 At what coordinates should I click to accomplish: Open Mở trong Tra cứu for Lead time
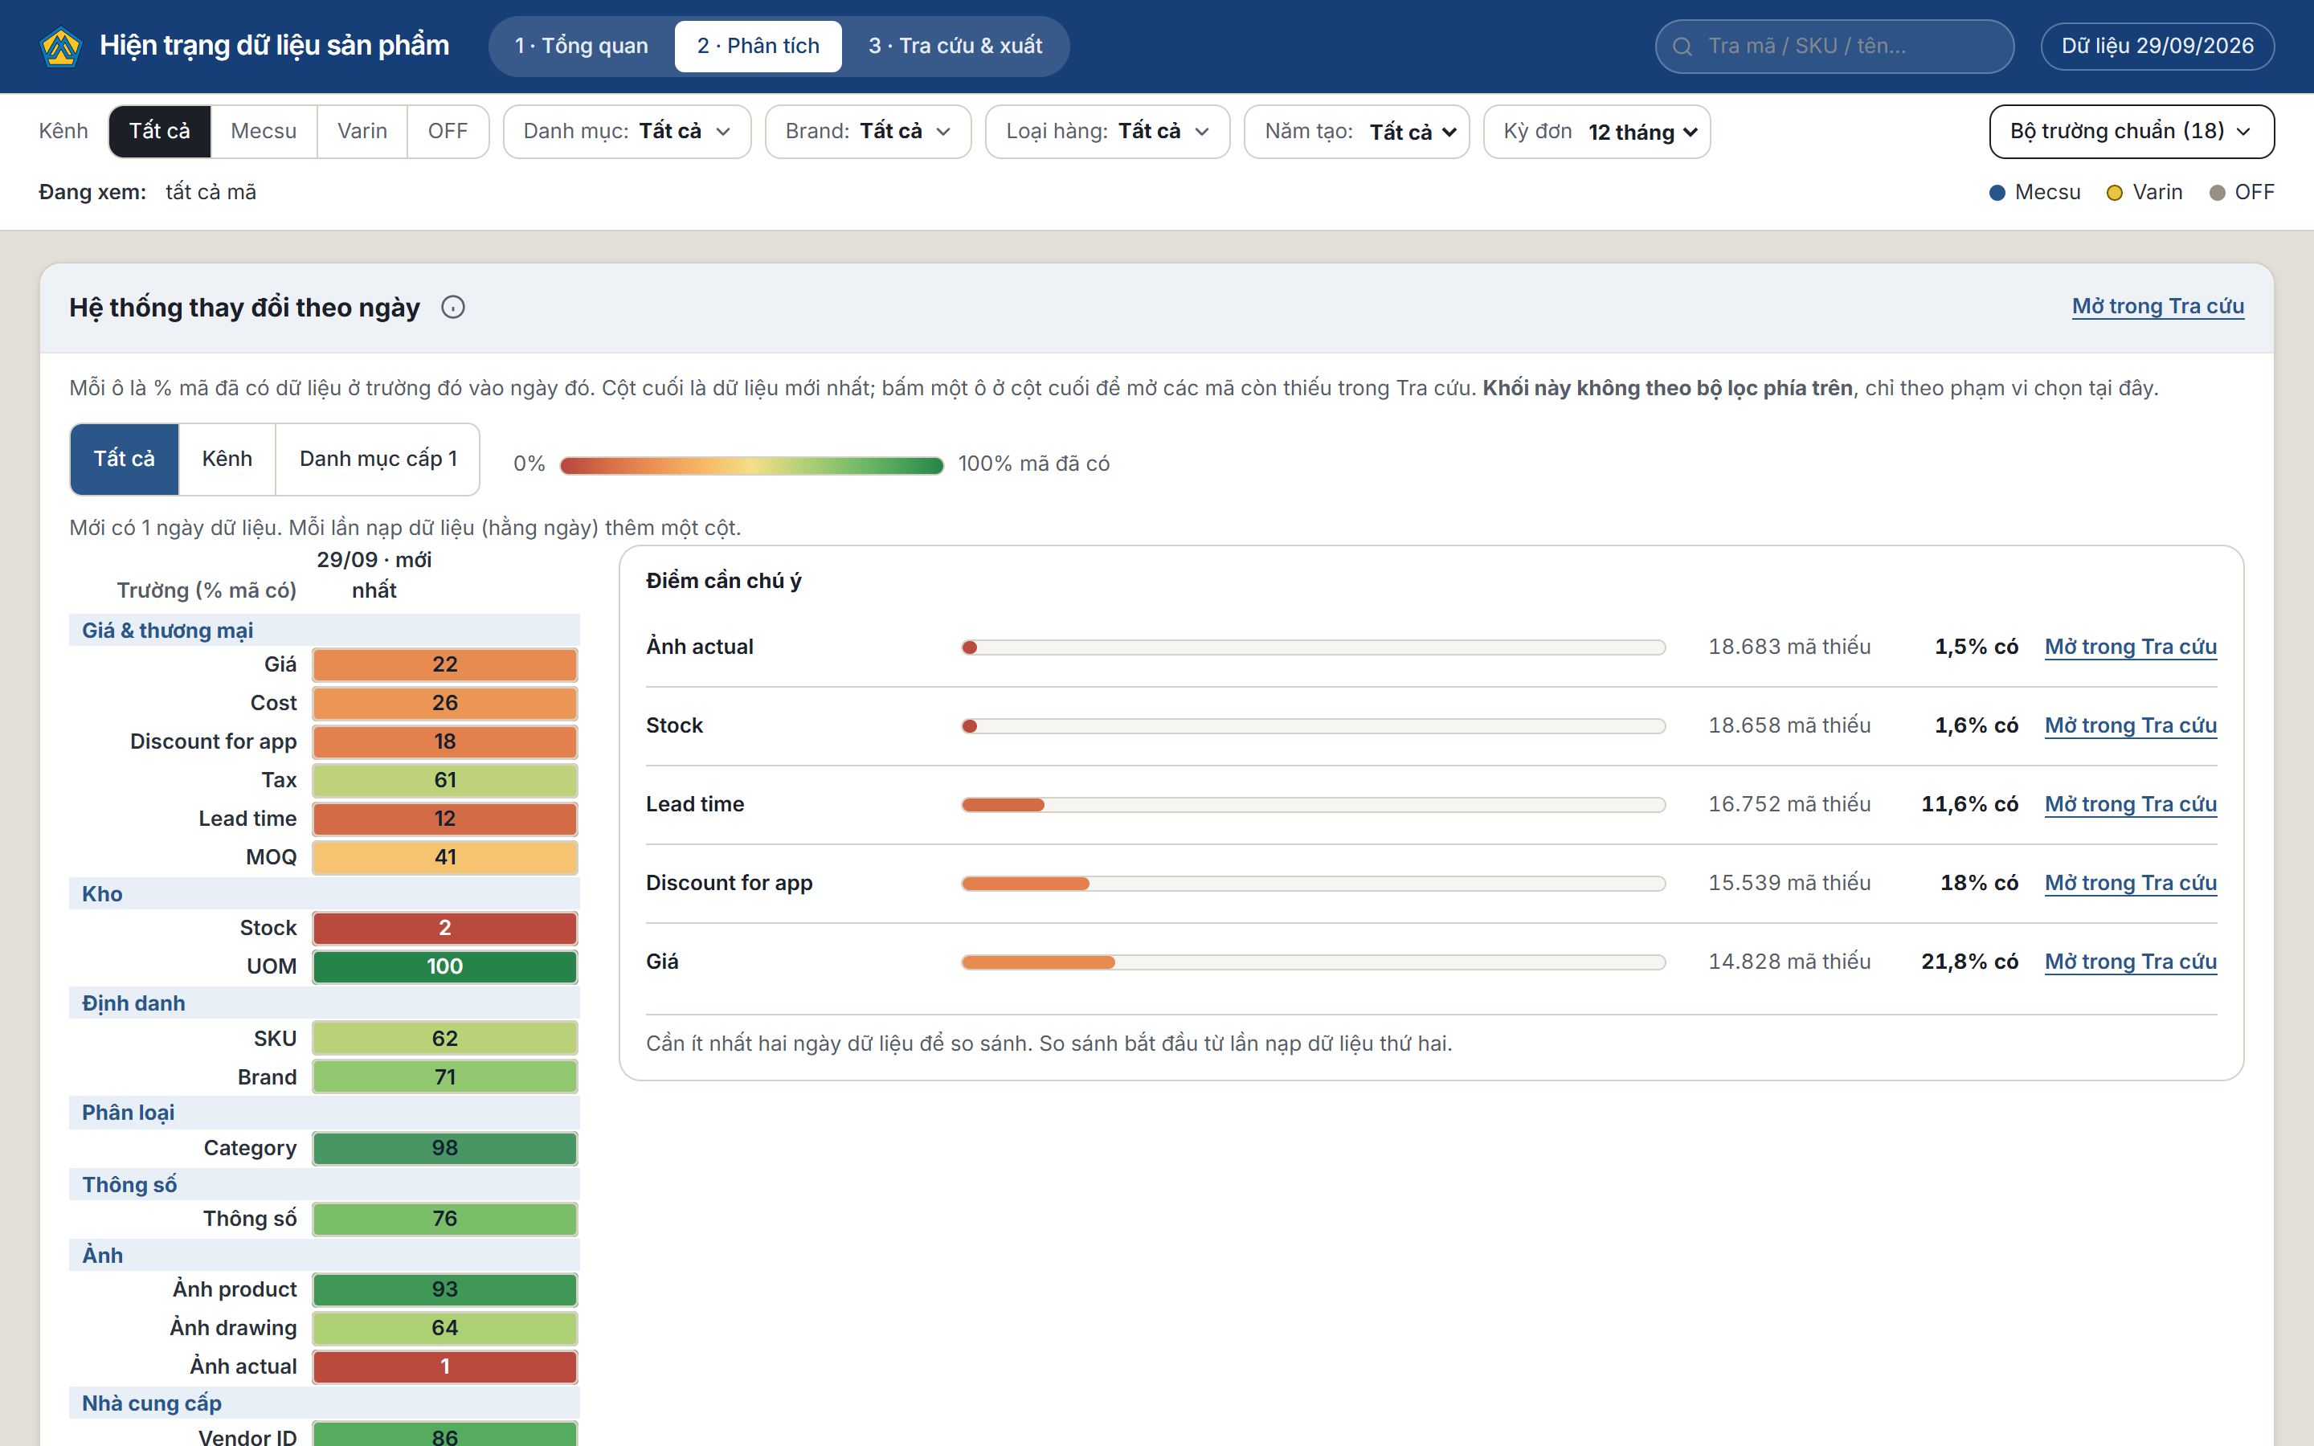point(2131,804)
